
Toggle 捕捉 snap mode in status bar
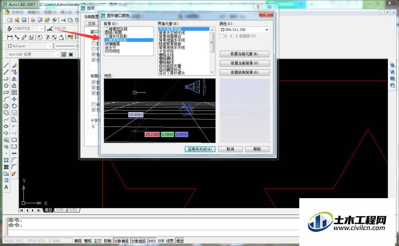pos(78,241)
